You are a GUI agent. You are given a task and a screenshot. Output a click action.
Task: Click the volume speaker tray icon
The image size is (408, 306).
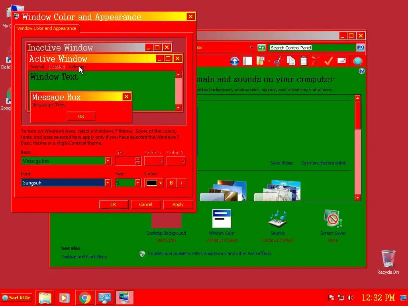coord(351,298)
